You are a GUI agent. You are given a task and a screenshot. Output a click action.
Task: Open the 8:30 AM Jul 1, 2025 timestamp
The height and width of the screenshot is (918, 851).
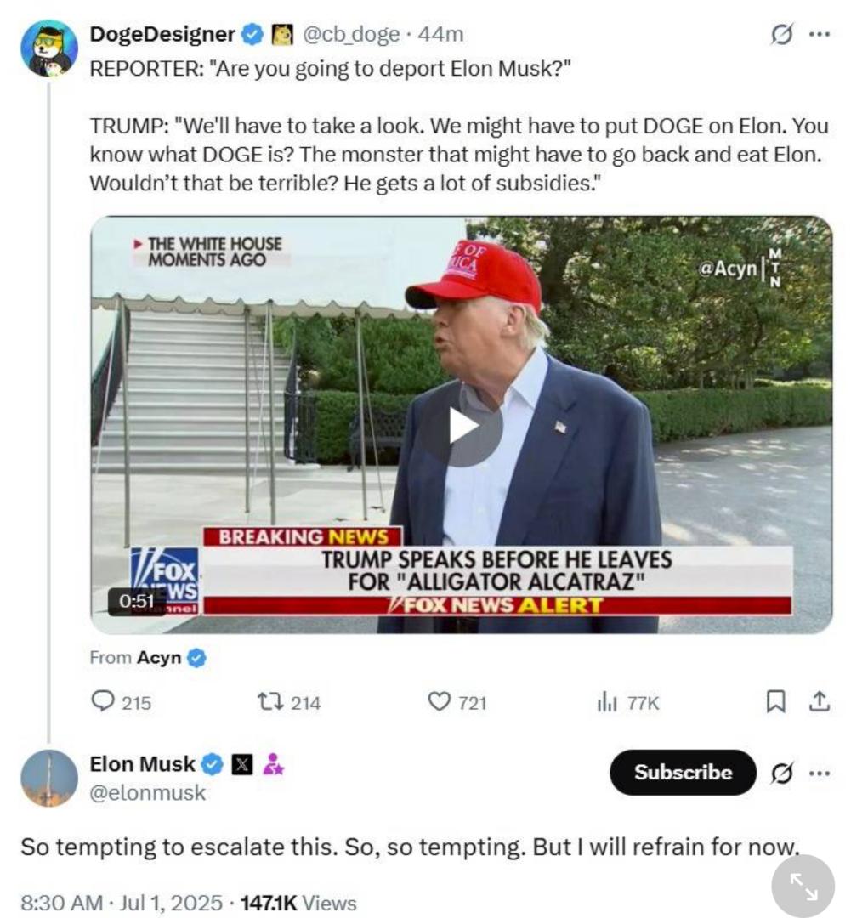pos(122,903)
